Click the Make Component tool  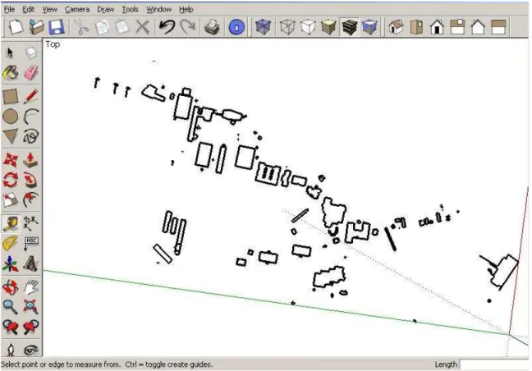pyautogui.click(x=31, y=53)
